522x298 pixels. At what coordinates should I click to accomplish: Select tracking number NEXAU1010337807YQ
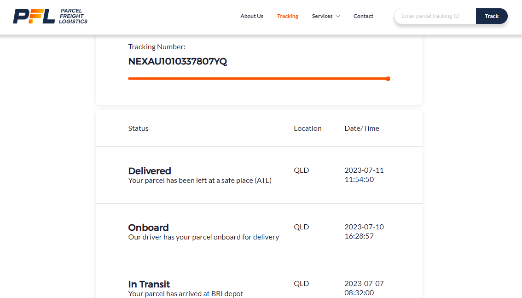point(178,61)
